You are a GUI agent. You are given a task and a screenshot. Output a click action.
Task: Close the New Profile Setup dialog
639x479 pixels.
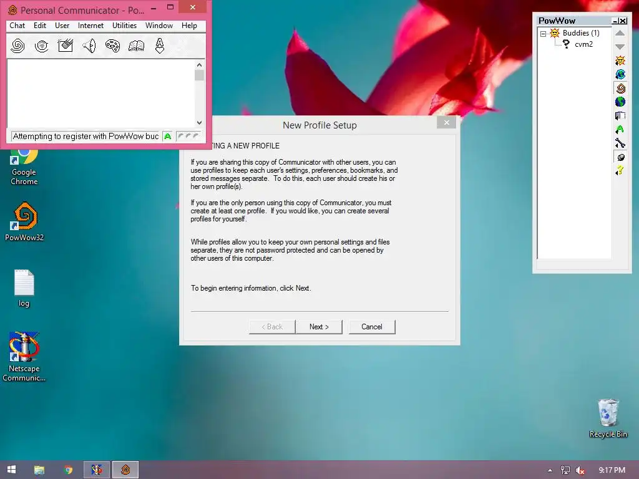[x=446, y=123]
